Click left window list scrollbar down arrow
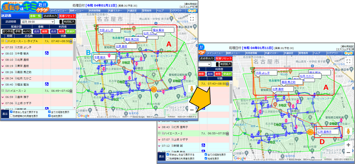This screenshot has width=355, height=164. 75,108
